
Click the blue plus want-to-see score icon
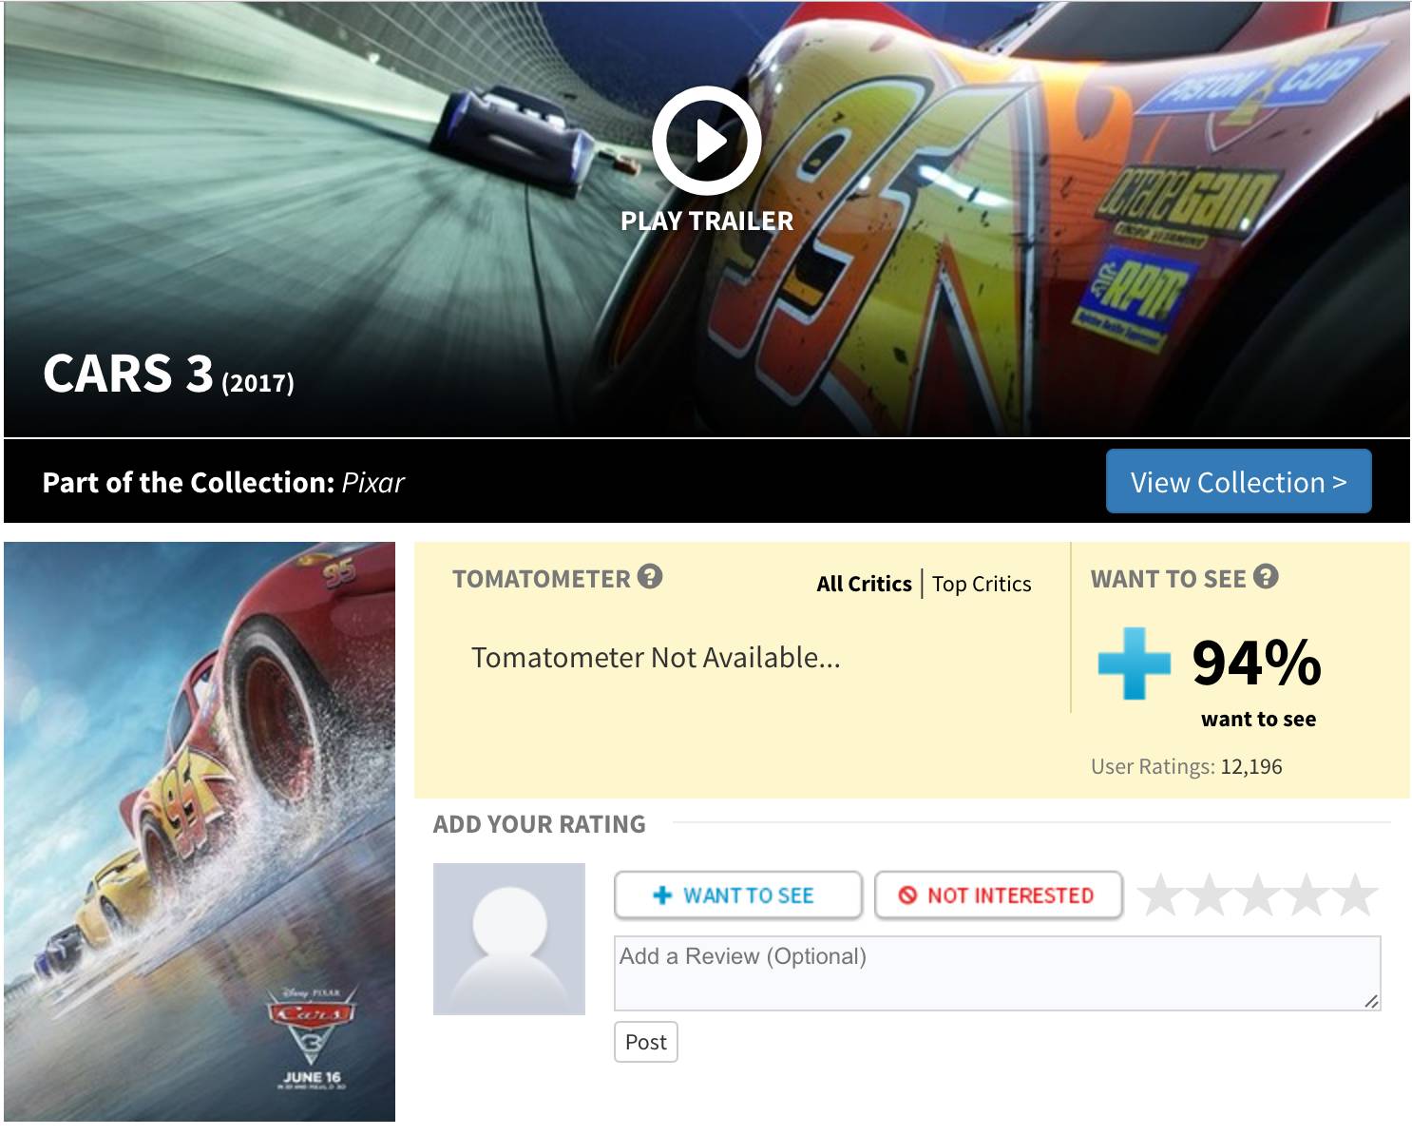1134,663
